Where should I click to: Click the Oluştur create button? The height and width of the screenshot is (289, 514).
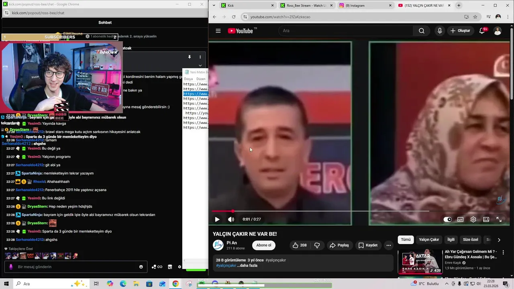pos(460,31)
